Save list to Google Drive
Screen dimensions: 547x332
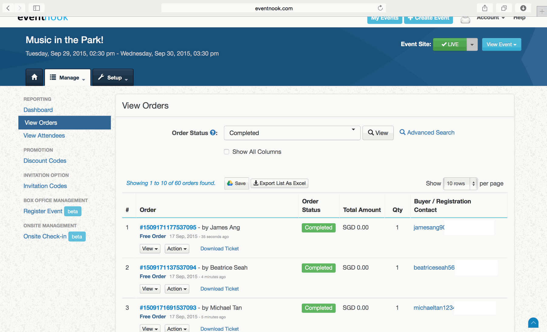(236, 183)
